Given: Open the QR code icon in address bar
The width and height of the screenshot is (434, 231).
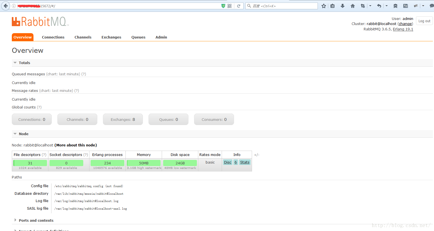Looking at the screenshot, I should 230,6.
